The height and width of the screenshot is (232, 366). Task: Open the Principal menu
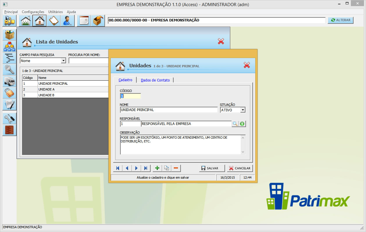click(11, 12)
